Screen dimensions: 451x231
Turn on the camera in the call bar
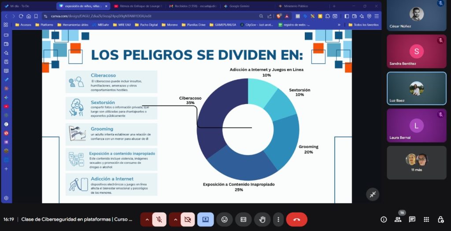(x=187, y=219)
